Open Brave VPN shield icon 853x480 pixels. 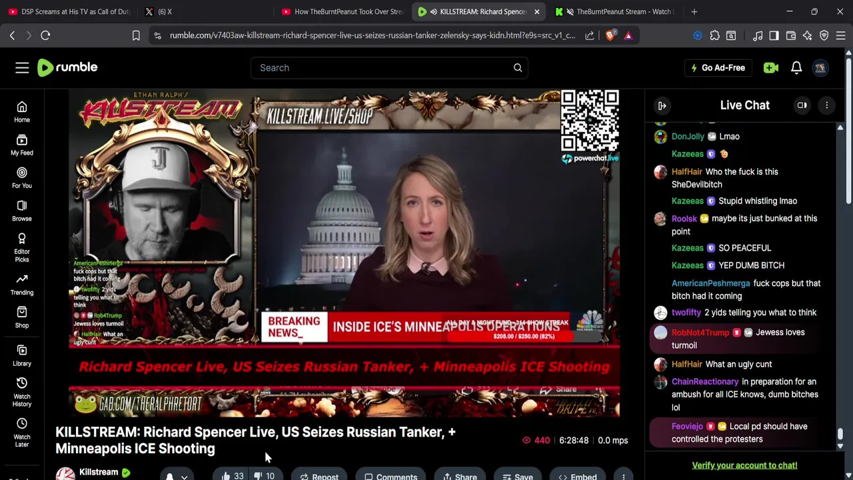coord(824,35)
